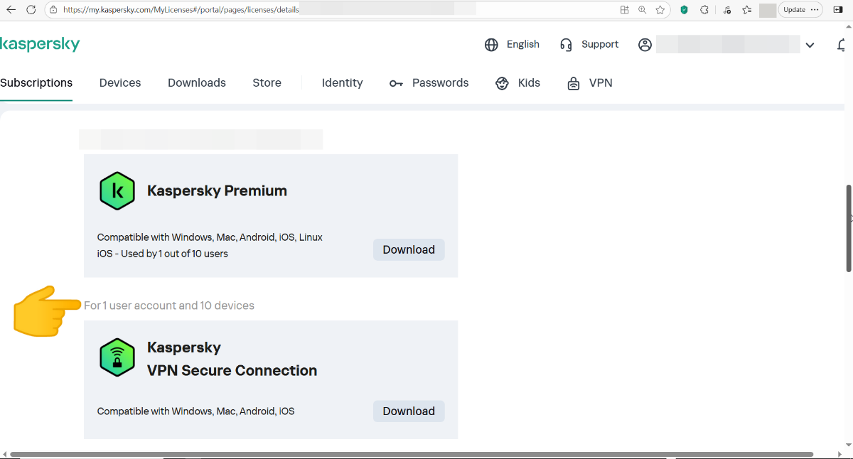The image size is (853, 459).
Task: Click the Kaspersky logo
Action: [x=40, y=44]
